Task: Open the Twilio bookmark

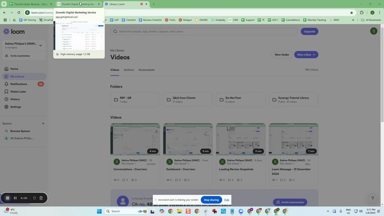Action: pyautogui.click(x=170, y=20)
